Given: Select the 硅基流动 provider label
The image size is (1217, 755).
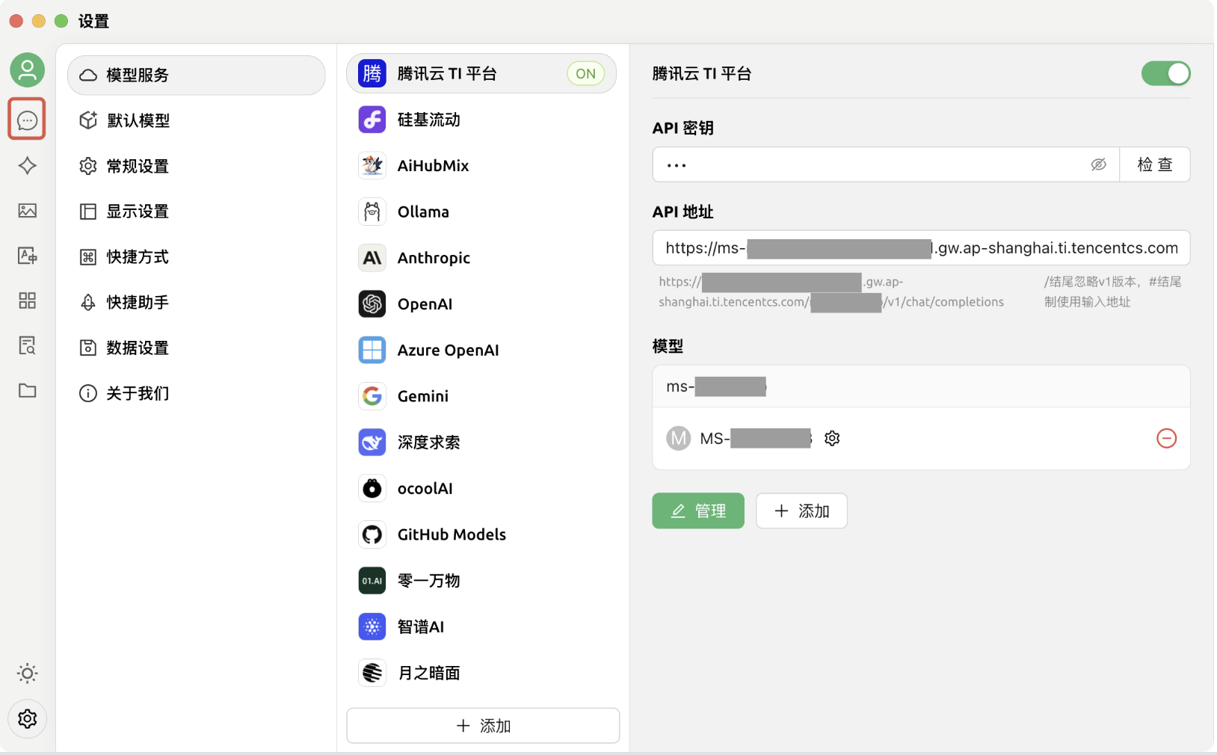Looking at the screenshot, I should pyautogui.click(x=429, y=120).
